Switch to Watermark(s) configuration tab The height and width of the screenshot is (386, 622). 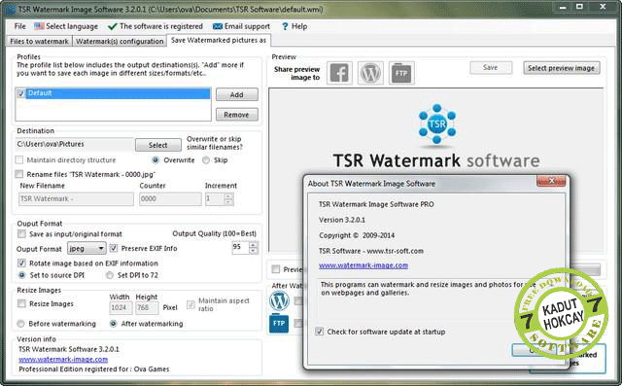coord(120,41)
